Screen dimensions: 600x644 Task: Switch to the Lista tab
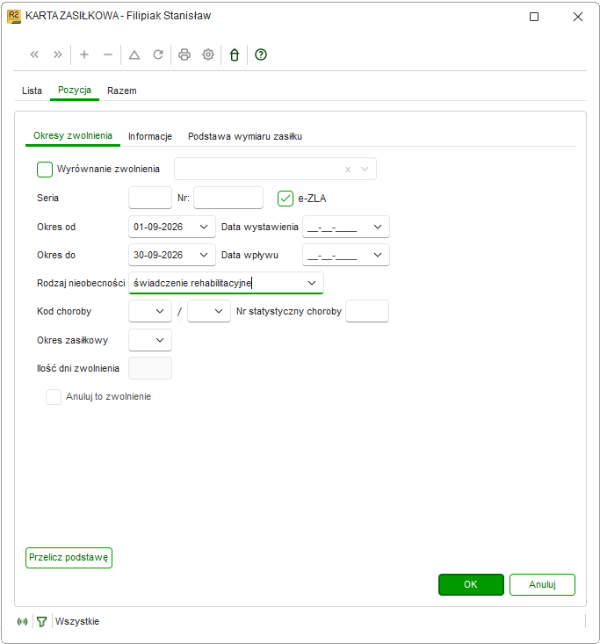click(32, 90)
